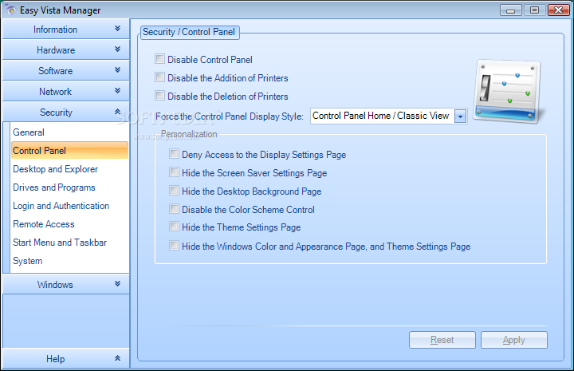Screen dimensions: 574x371
Task: Close the Easy Vista Manager window
Action: pos(559,10)
